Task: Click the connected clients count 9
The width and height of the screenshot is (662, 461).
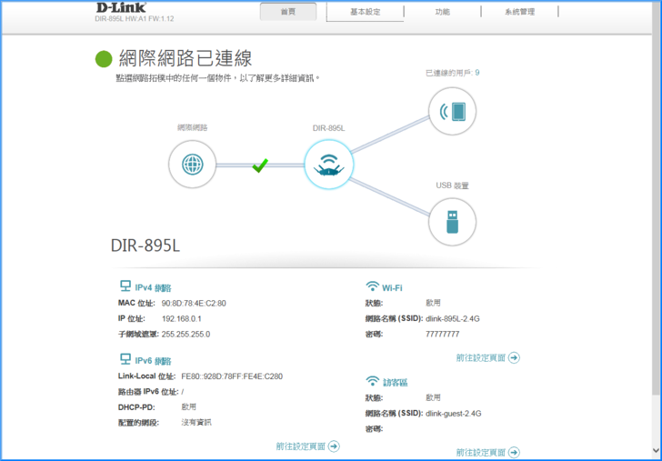Action: [476, 73]
